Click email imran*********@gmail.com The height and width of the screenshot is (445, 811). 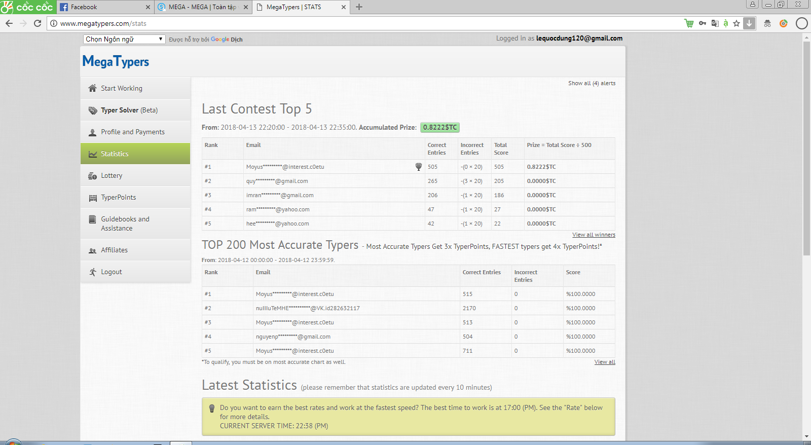280,195
